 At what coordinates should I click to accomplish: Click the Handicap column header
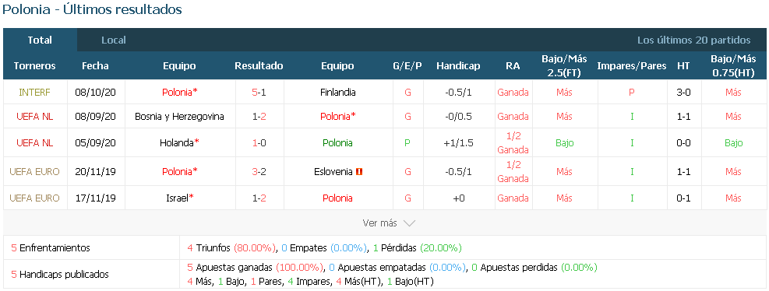tap(458, 65)
